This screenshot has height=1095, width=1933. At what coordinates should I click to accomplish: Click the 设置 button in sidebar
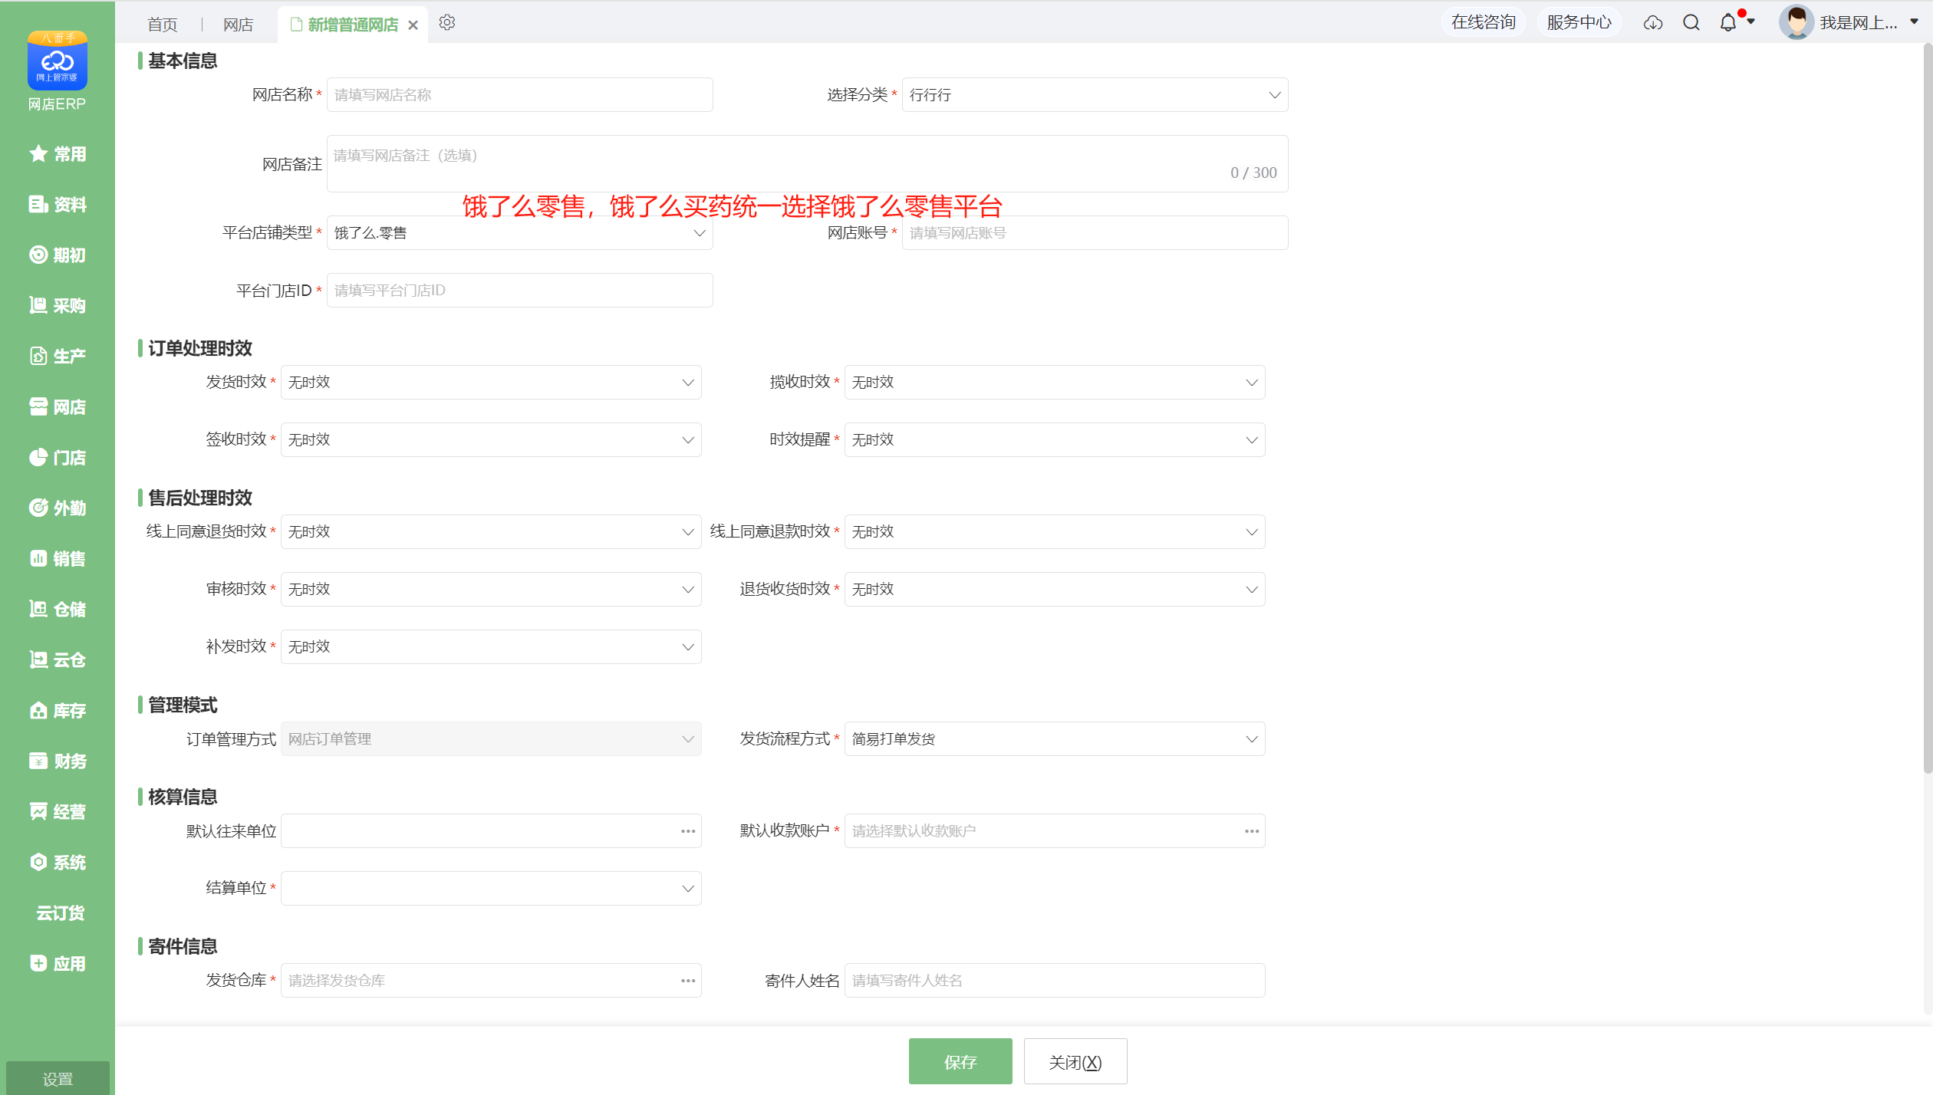pos(58,1079)
